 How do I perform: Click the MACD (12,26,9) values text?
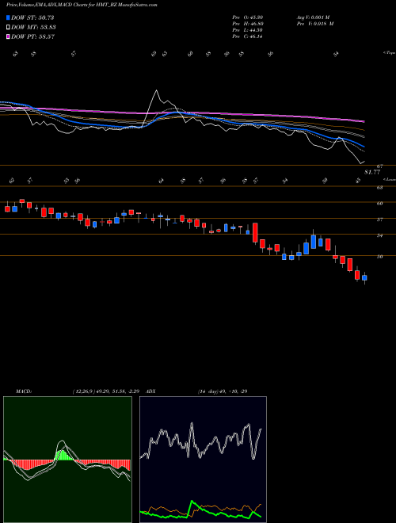[108, 391]
